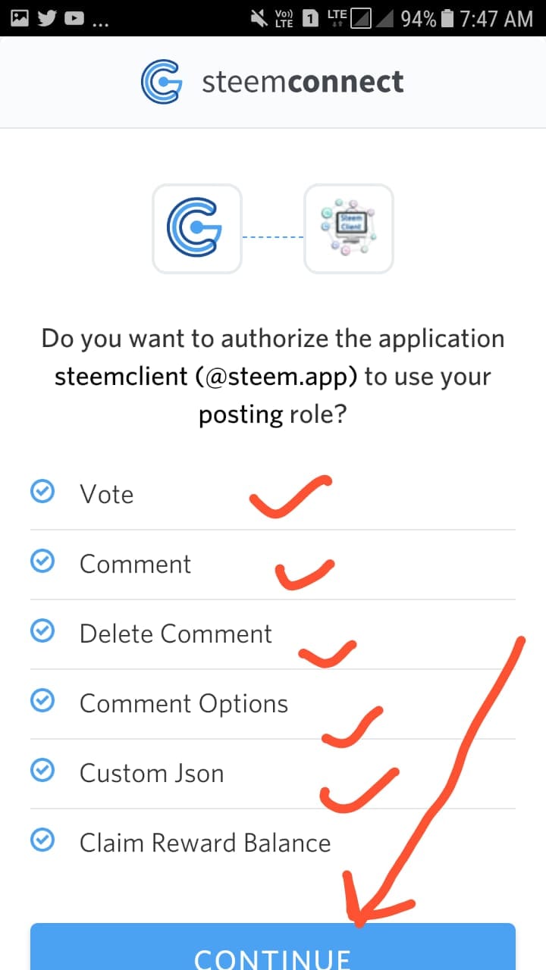Screen dimensions: 546x970
Task: Tap the blue CONTINUE button
Action: click(273, 947)
